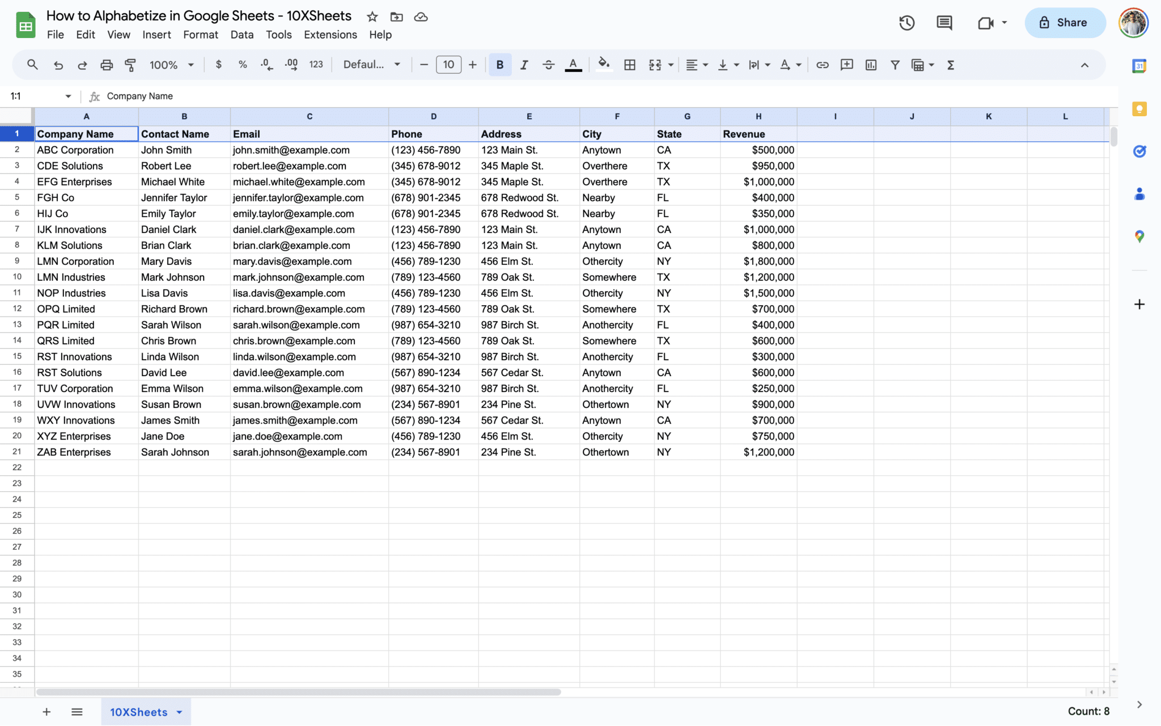The image size is (1161, 726).
Task: Click the insert link icon
Action: [x=822, y=65]
